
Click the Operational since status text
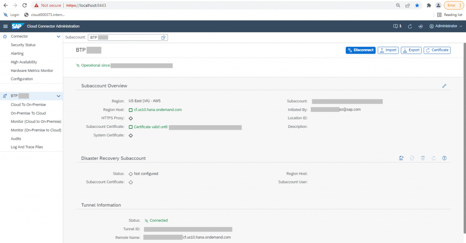tap(96, 66)
